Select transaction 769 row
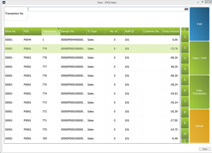 click(92, 138)
